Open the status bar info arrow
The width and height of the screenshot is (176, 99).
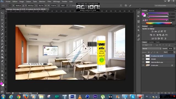(37, 93)
